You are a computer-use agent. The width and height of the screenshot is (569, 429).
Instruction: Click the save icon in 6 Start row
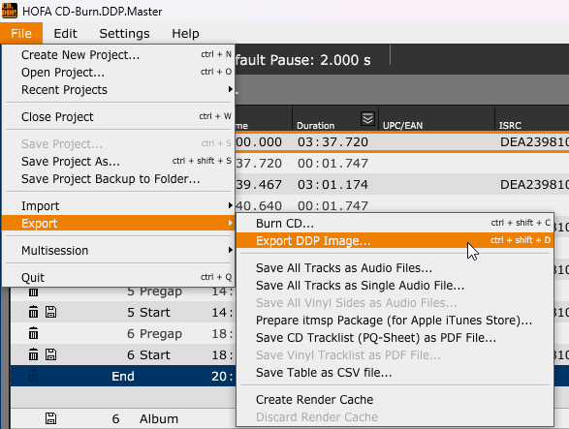(50, 354)
